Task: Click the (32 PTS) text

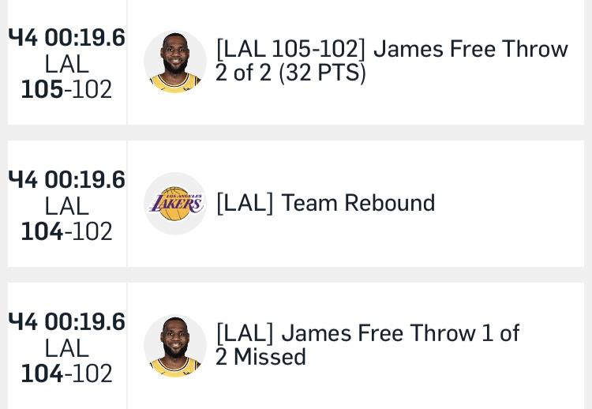Action: tap(322, 73)
